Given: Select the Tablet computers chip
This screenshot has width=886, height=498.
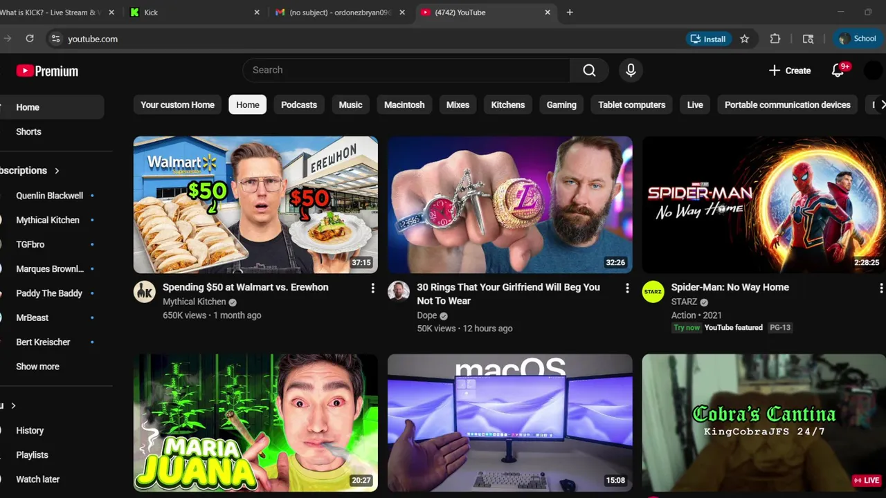Looking at the screenshot, I should click(x=631, y=104).
